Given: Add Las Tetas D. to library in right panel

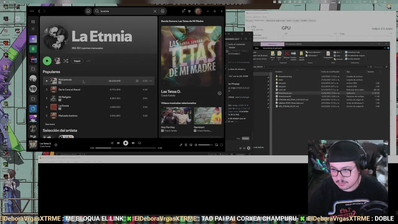Looking at the screenshot, I should point(220,93).
